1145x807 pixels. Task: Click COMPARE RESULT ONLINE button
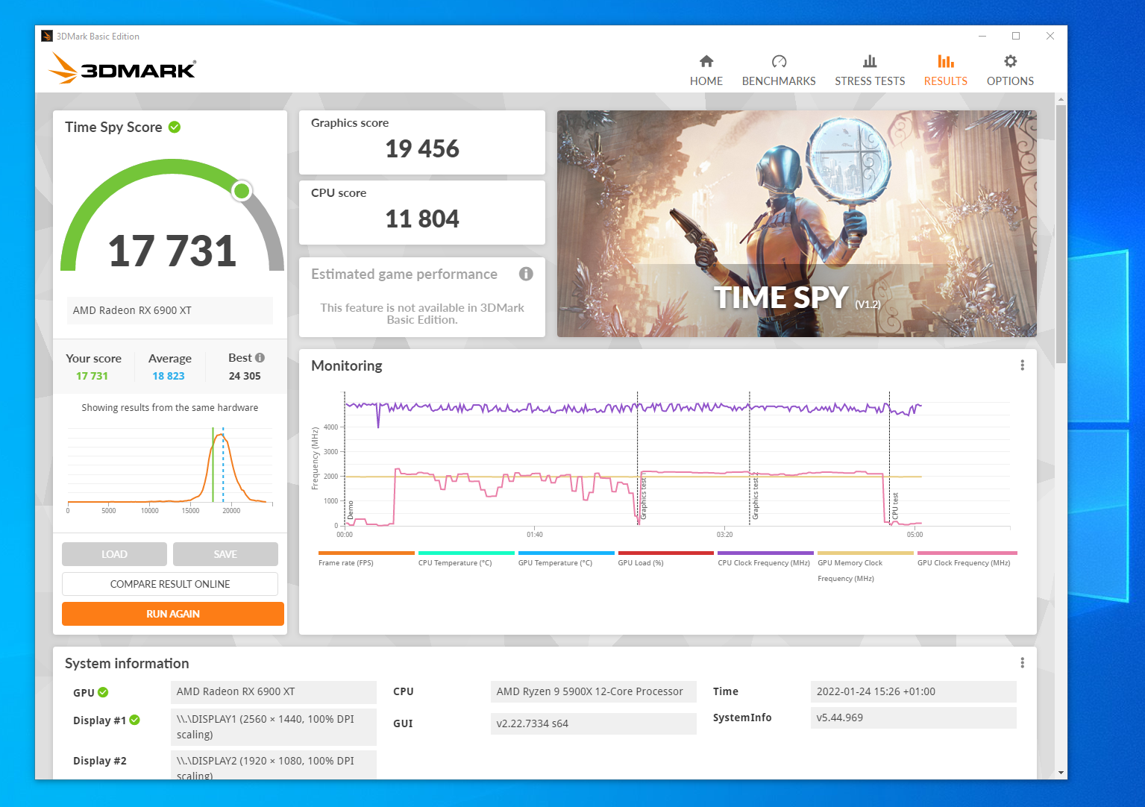click(x=170, y=584)
